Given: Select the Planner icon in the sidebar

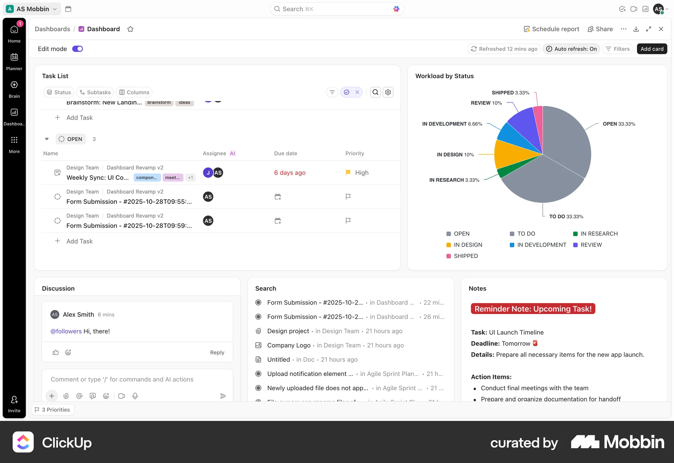Looking at the screenshot, I should coord(14,60).
